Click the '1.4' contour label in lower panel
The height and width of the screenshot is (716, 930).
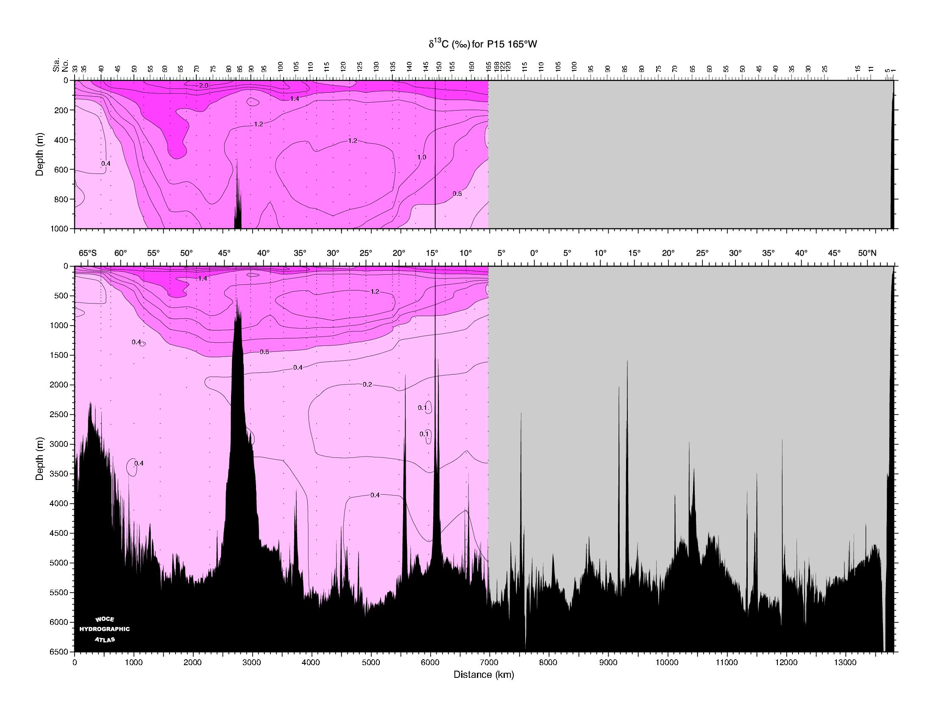coord(202,279)
